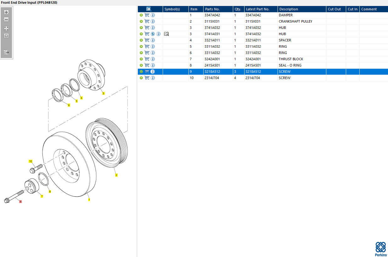Select callout 7 on the thrust block
The height and width of the screenshot is (257, 388).
click(42, 196)
